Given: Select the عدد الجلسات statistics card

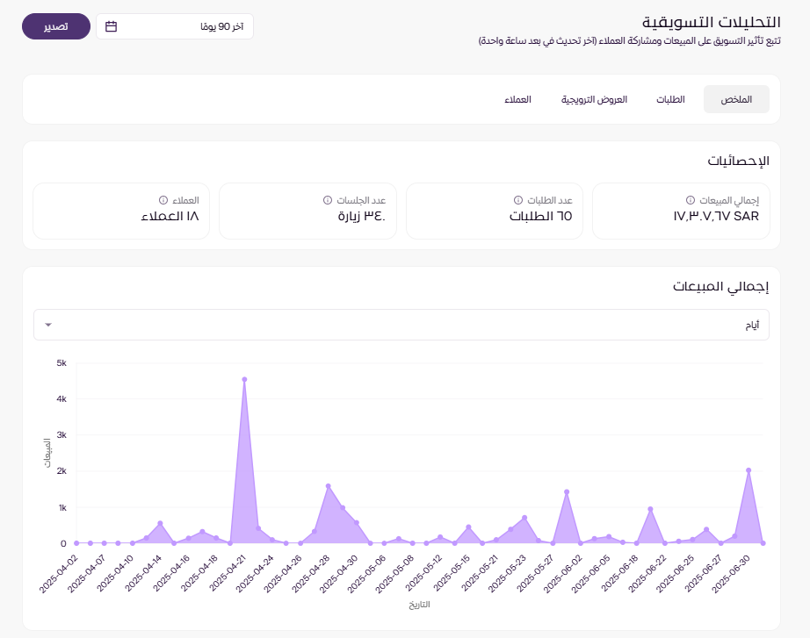Looking at the screenshot, I should [307, 211].
